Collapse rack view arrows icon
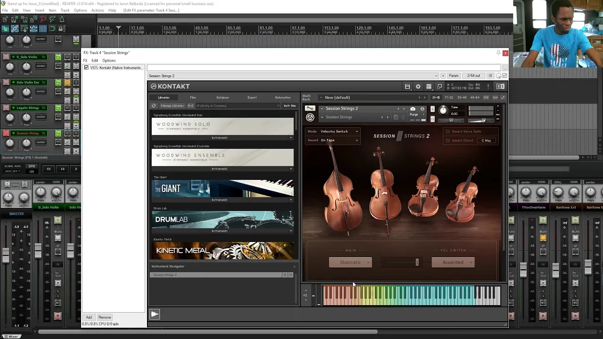603x339 pixels. [x=503, y=97]
